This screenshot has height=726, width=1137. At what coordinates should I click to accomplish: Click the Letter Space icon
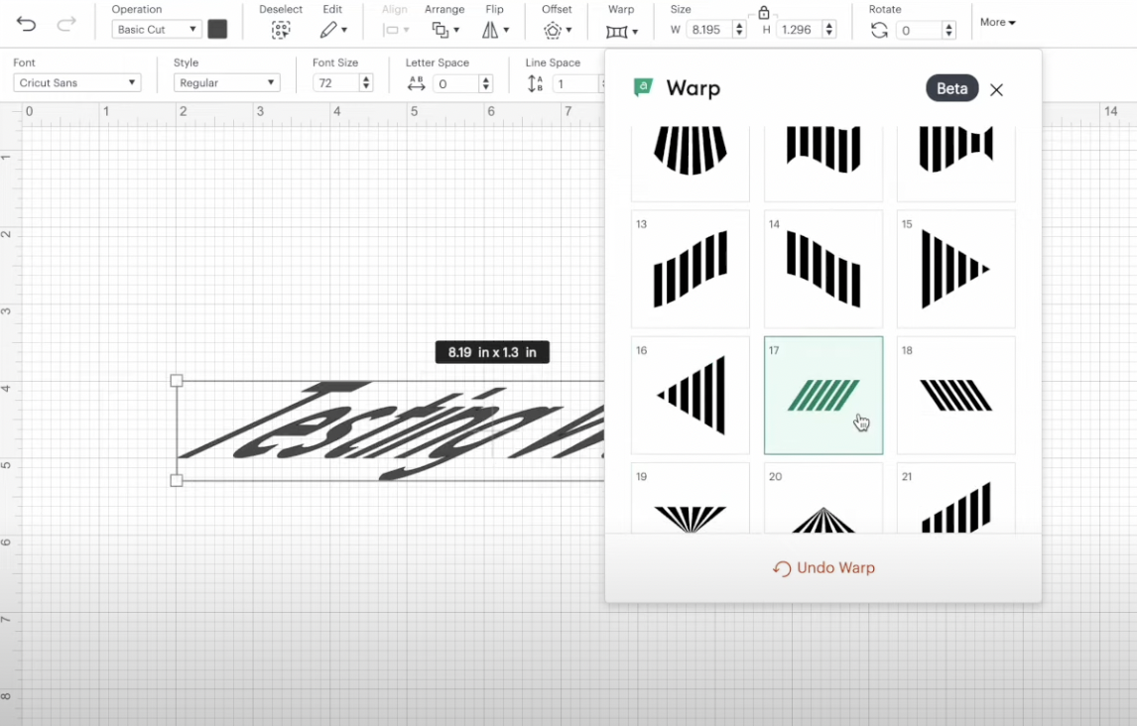click(417, 83)
